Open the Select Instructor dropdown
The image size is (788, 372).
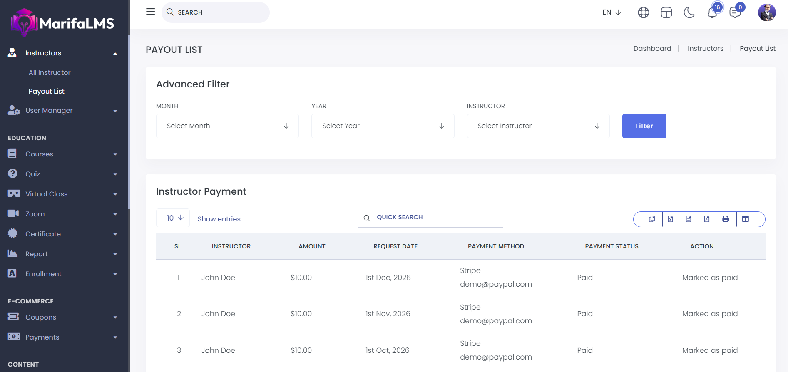(x=538, y=126)
